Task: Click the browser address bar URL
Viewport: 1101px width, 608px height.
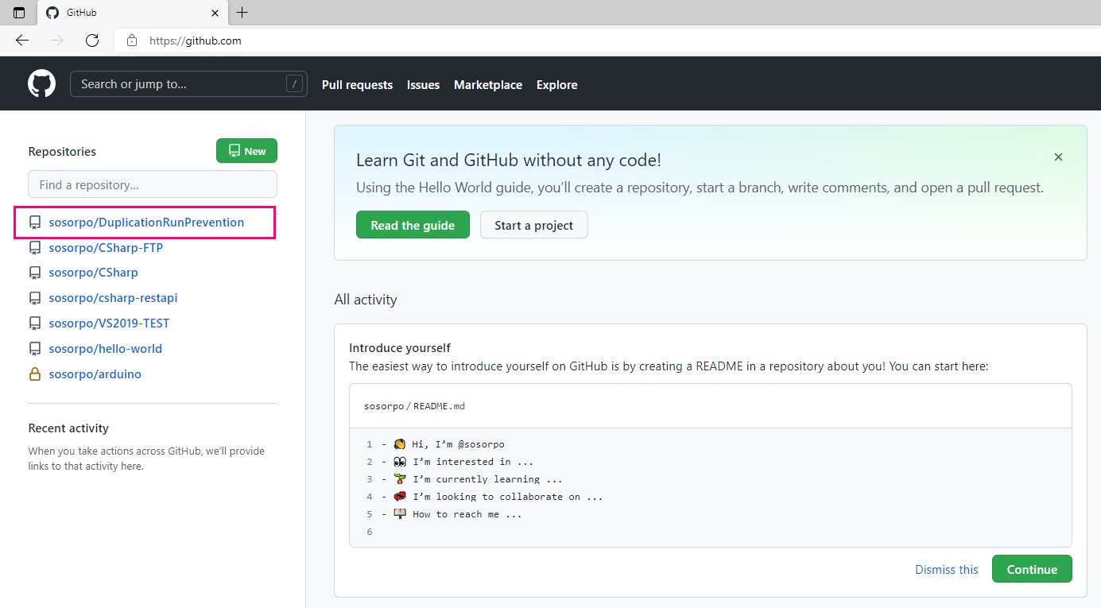Action: [x=196, y=41]
